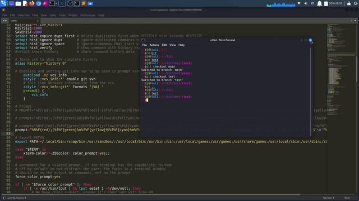Image resolution: width=359 pixels, height=201 pixels.
Task: Open Sublime tab list dropdown arrow
Action: pyautogui.click(x=355, y=21)
